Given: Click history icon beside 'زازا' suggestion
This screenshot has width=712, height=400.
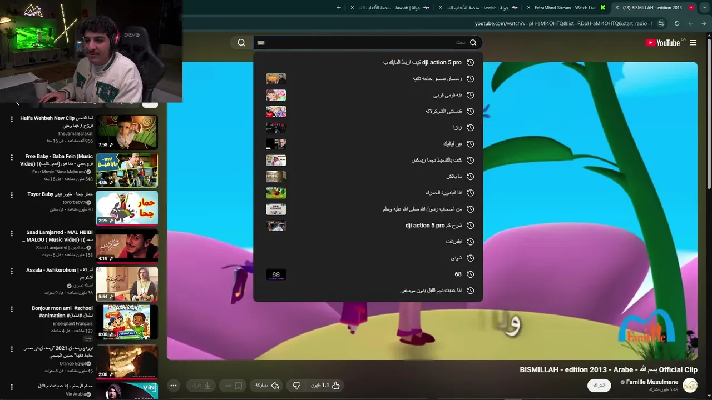Looking at the screenshot, I should pyautogui.click(x=471, y=128).
